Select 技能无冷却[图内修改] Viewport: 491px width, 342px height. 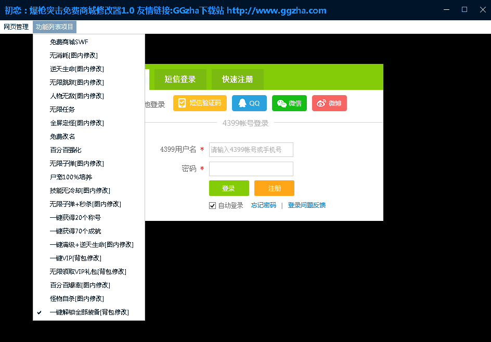pyautogui.click(x=89, y=191)
